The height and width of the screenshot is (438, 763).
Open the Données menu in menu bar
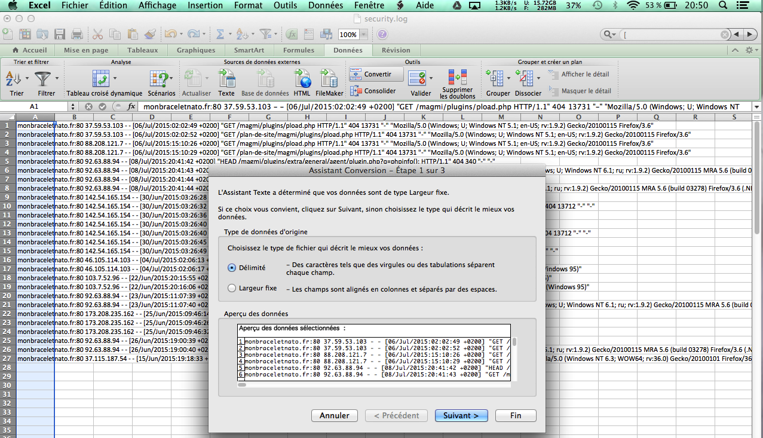click(326, 5)
